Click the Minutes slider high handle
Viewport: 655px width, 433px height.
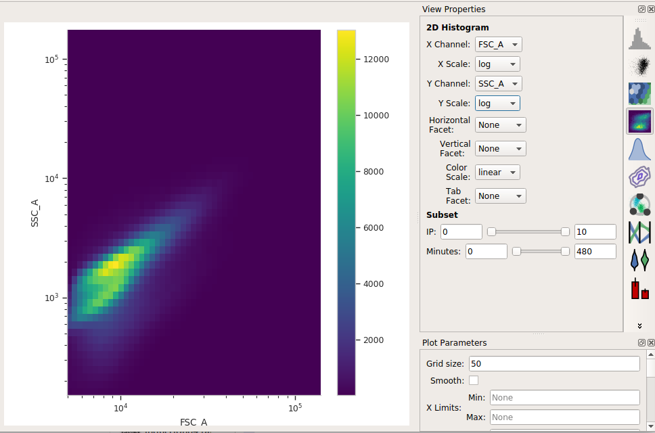click(x=565, y=252)
